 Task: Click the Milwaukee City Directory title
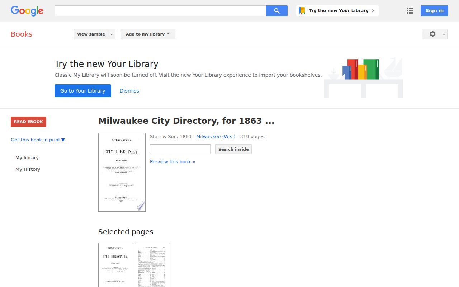pyautogui.click(x=186, y=121)
